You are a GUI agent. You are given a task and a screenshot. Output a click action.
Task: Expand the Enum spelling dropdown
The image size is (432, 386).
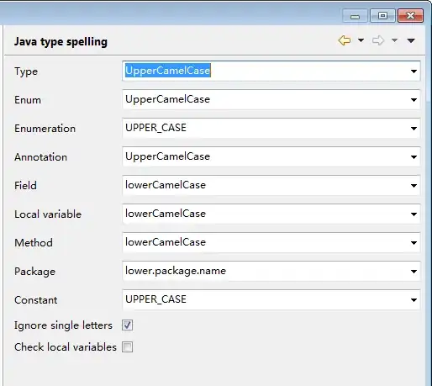click(414, 100)
